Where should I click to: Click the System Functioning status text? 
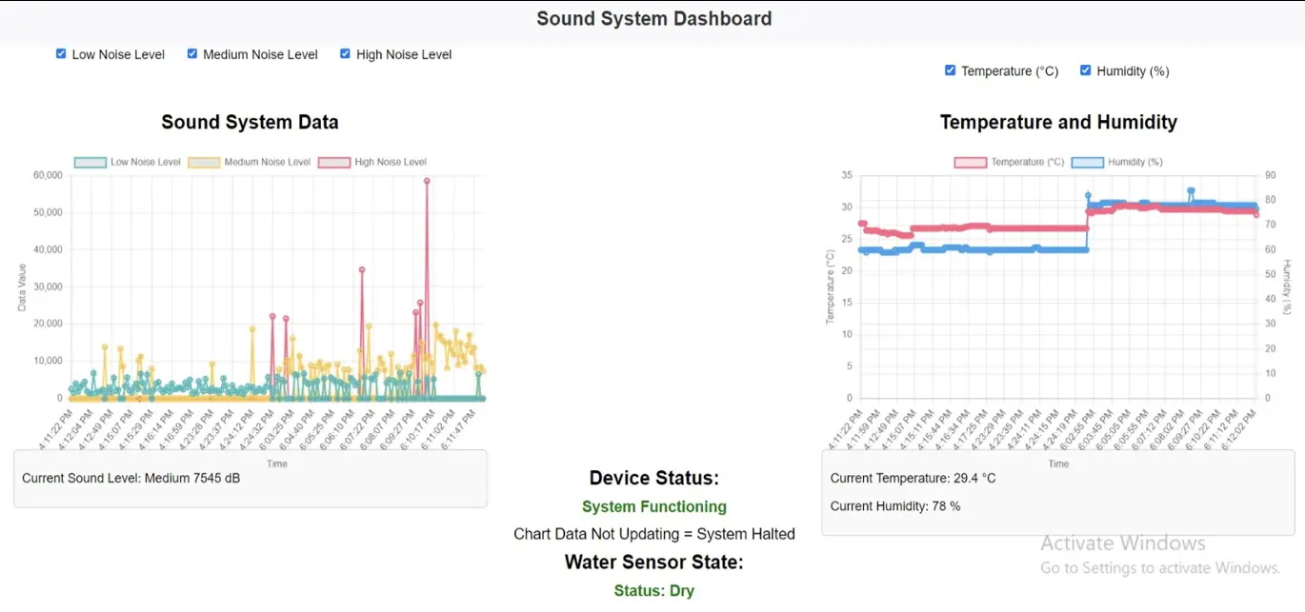(654, 506)
